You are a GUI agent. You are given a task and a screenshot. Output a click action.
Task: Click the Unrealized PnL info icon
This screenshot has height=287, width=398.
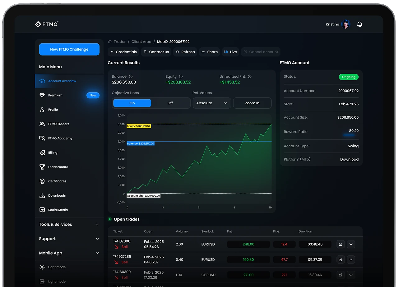[x=249, y=76]
